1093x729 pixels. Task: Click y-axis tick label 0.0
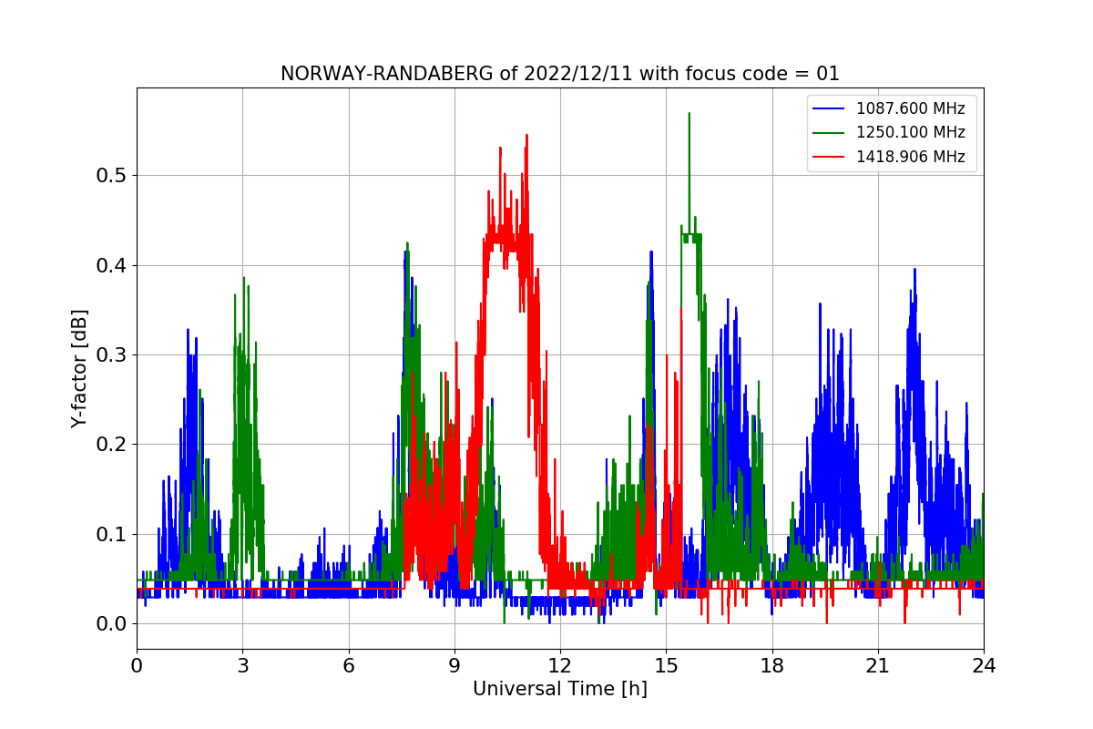[x=110, y=624]
